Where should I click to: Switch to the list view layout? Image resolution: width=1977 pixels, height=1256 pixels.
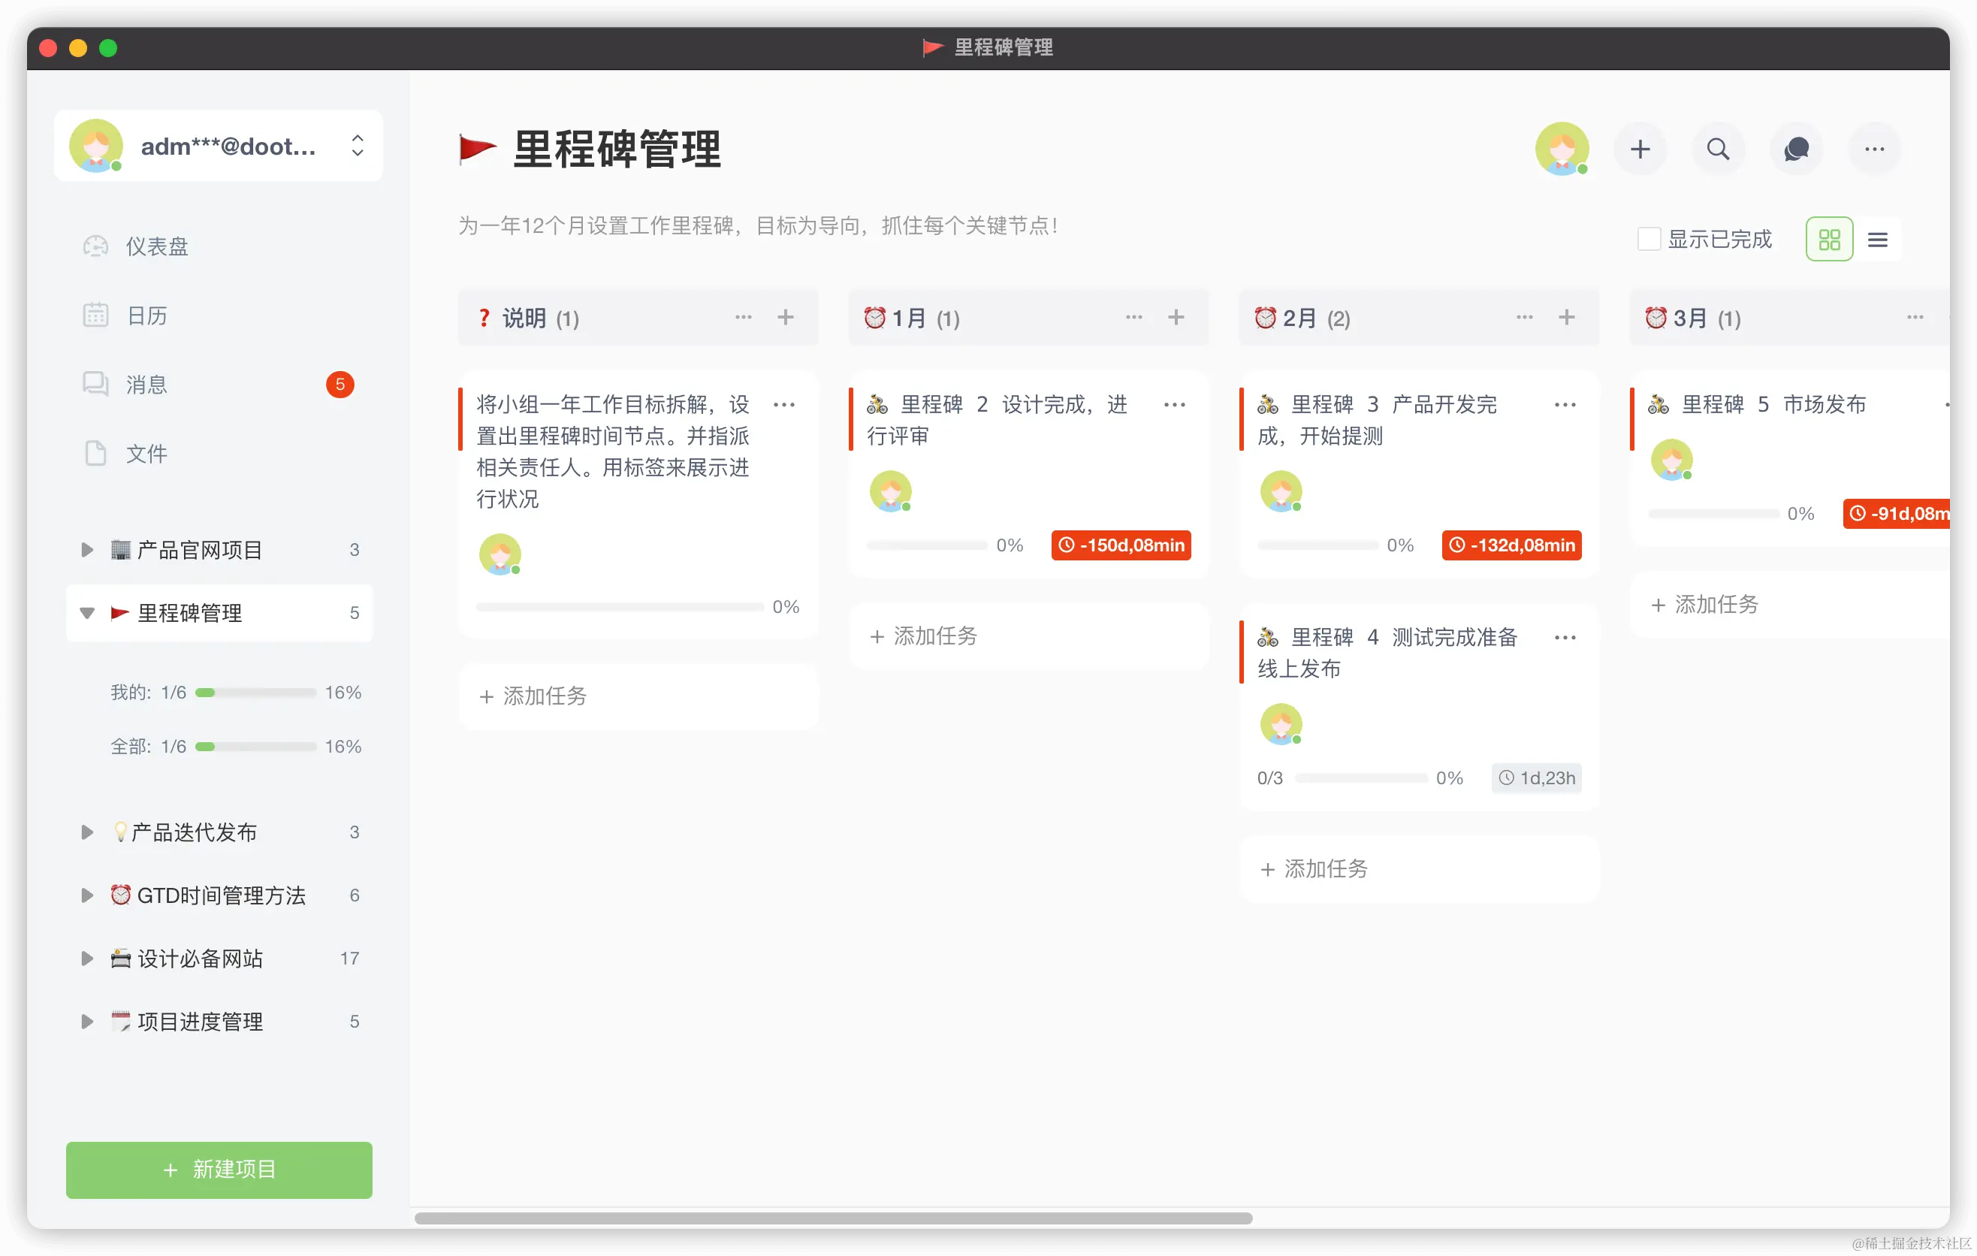1878,239
